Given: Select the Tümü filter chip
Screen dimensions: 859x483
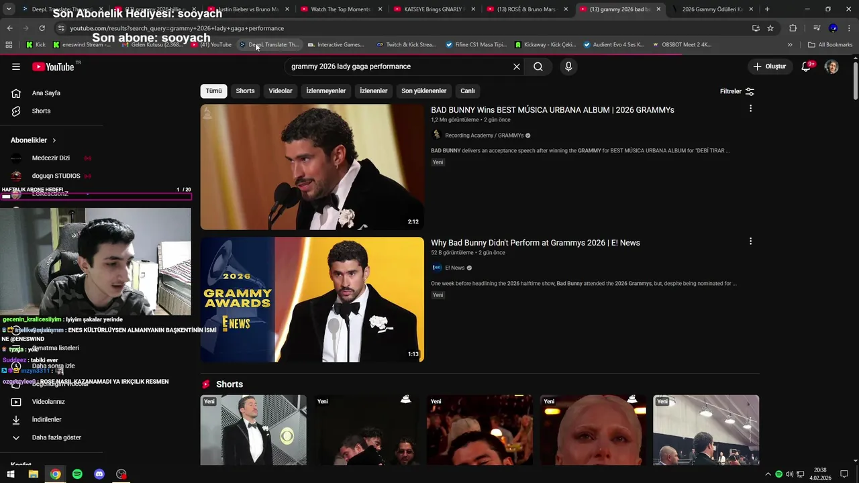Looking at the screenshot, I should [x=213, y=91].
